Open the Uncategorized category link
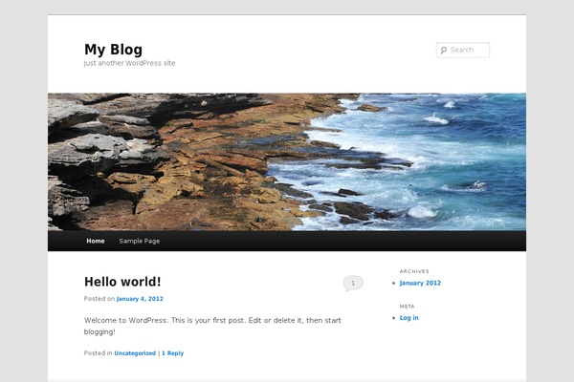 coord(135,353)
